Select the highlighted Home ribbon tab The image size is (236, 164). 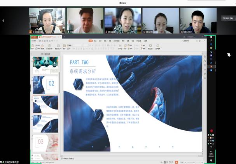coord(91,40)
